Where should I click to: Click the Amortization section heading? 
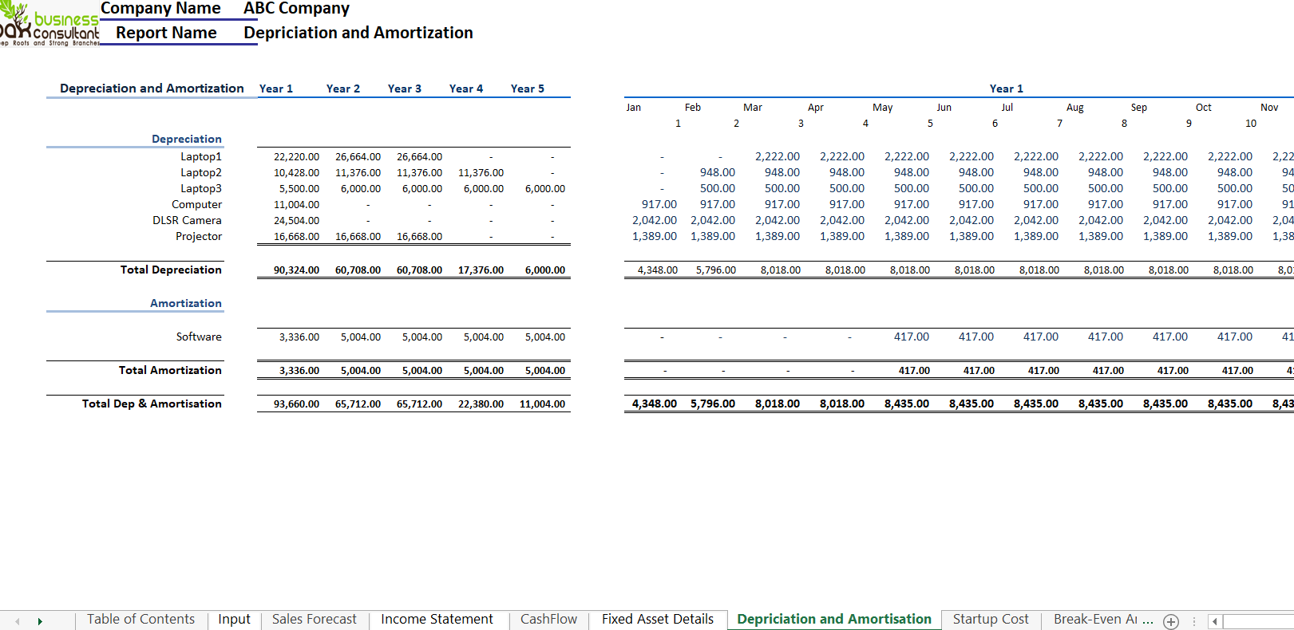point(186,303)
